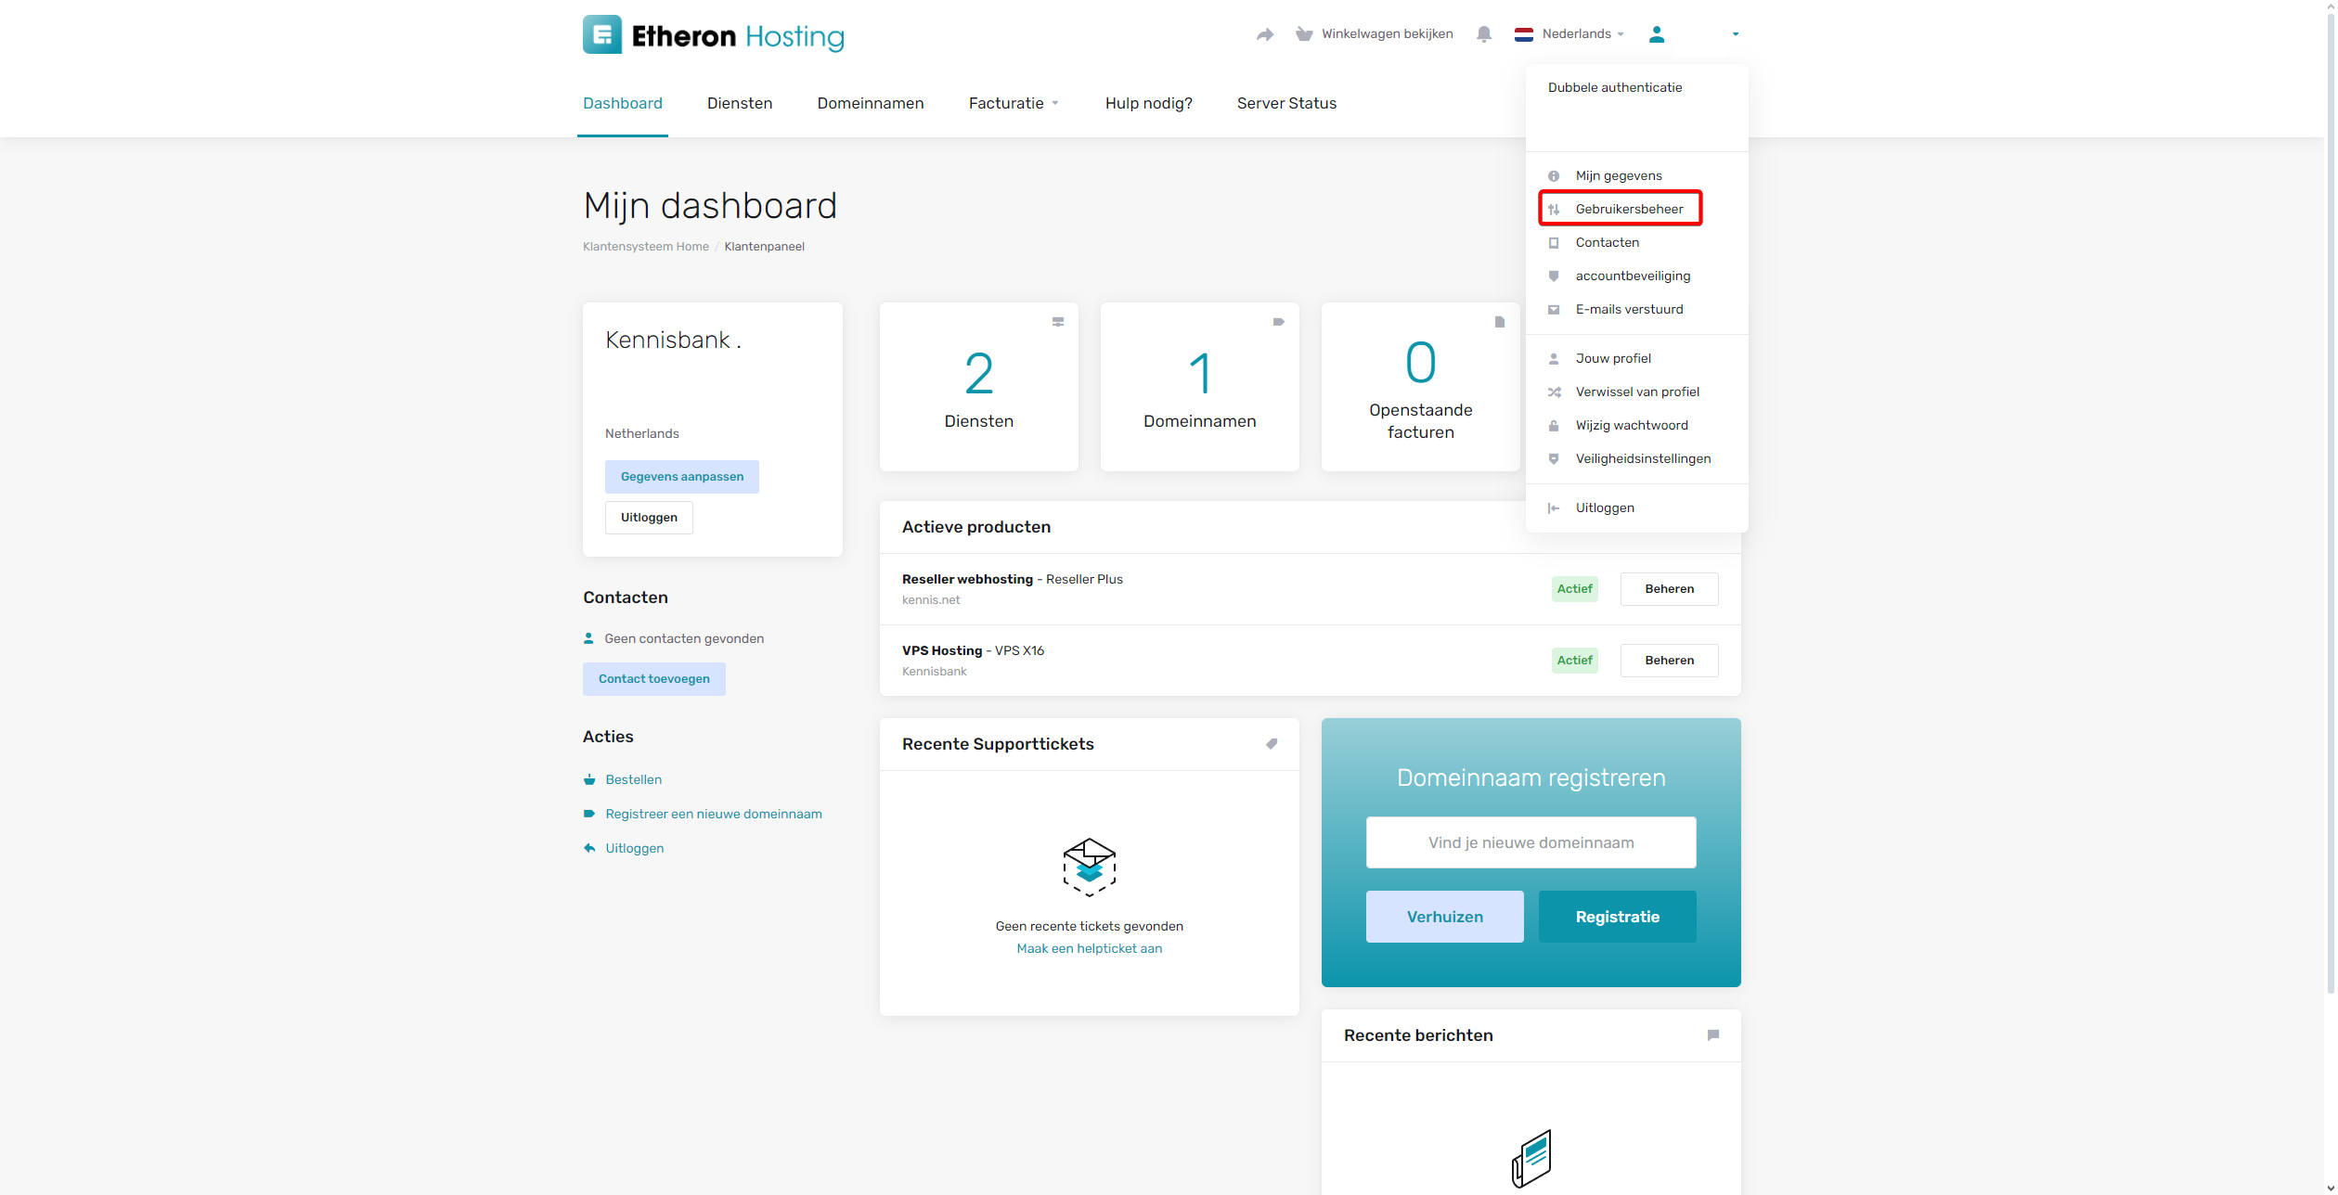Image resolution: width=2338 pixels, height=1195 pixels.
Task: Click Beheren for VPS Hosting
Action: (1668, 661)
